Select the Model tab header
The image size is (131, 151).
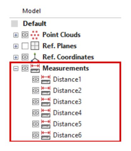click(31, 11)
